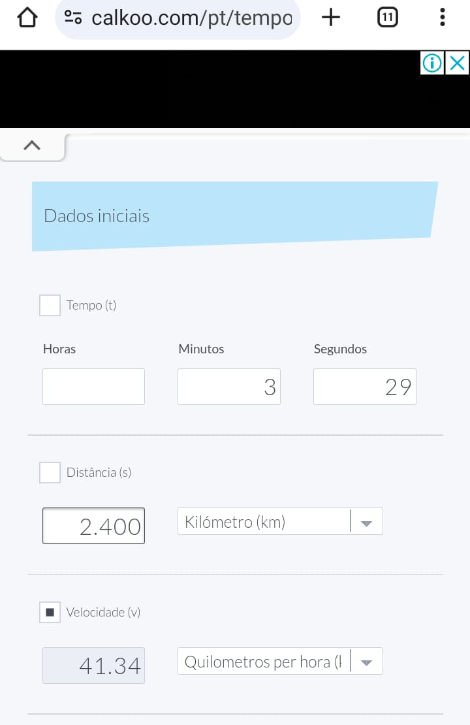Click the Horas input field
The image size is (470, 725).
[93, 387]
